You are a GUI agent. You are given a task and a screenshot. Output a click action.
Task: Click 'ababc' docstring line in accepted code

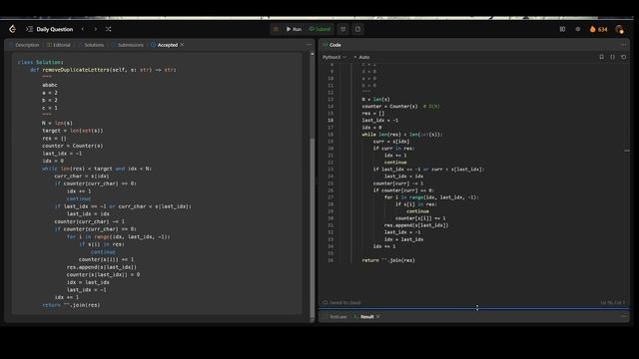(x=50, y=85)
